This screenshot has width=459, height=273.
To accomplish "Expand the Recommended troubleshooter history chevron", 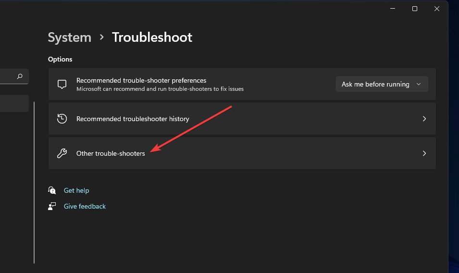I will point(424,119).
